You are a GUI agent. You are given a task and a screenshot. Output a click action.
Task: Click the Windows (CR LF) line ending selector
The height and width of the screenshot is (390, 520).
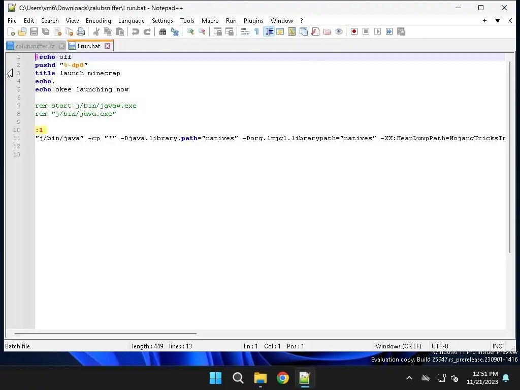398,346
